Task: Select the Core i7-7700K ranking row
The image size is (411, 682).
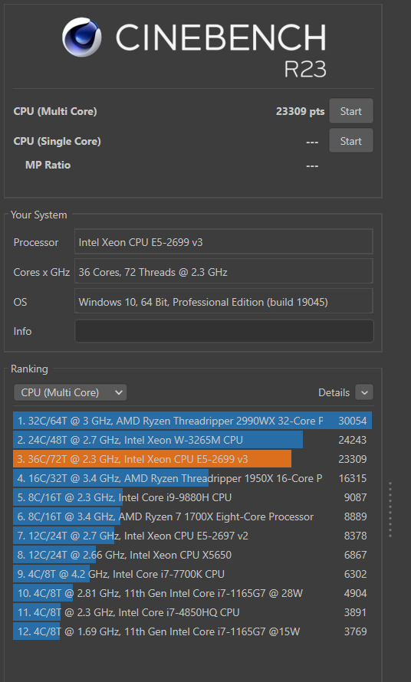Action: (192, 574)
